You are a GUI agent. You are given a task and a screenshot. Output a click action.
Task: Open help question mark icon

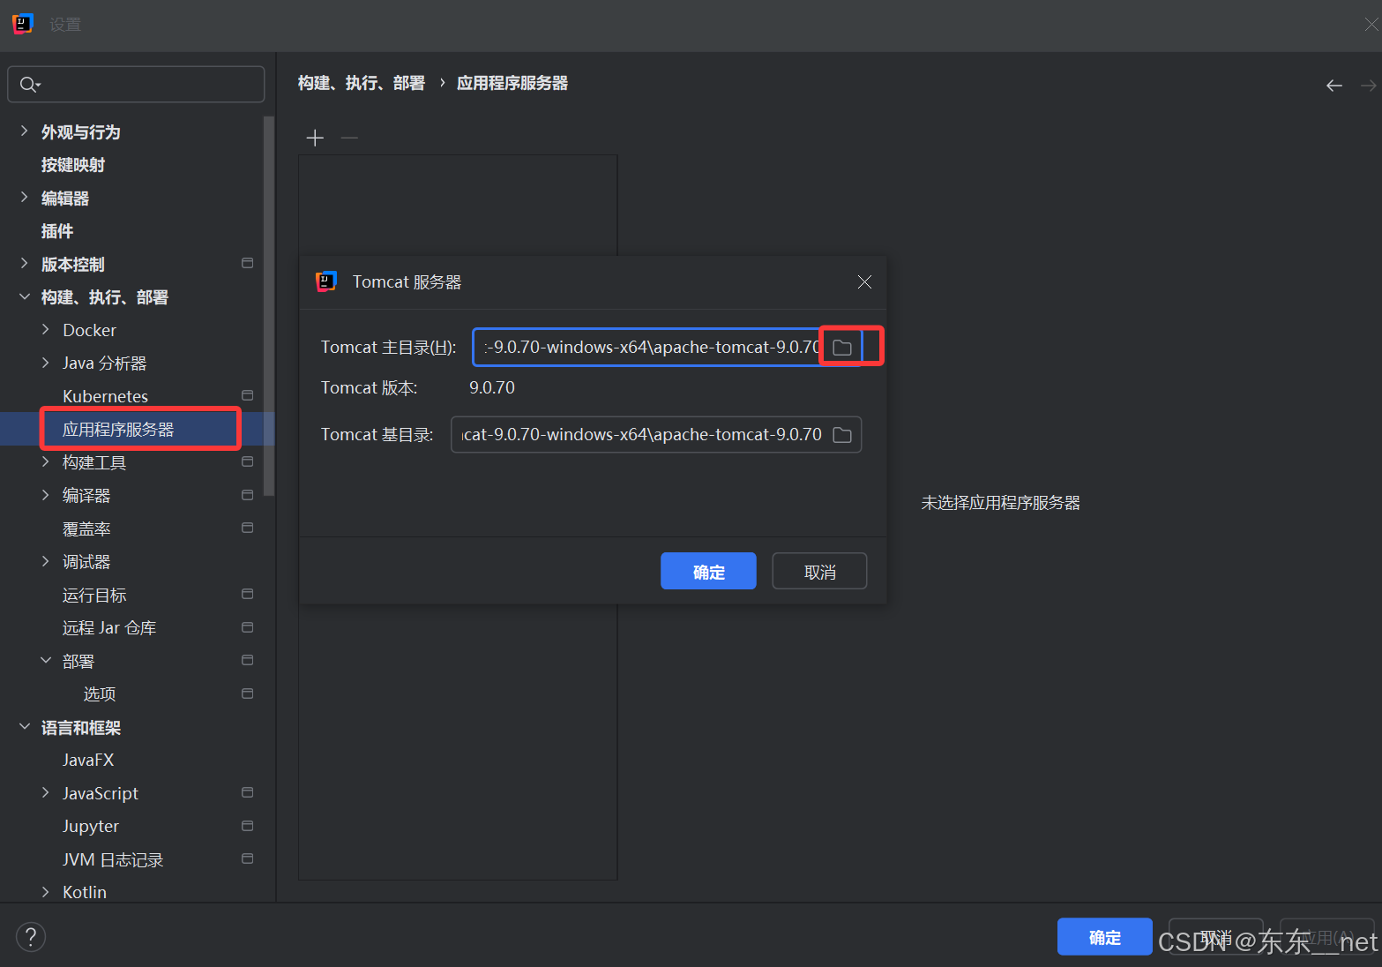[31, 937]
